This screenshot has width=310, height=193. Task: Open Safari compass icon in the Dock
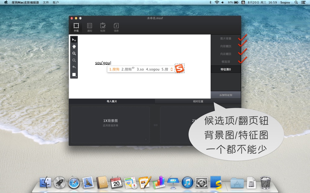tap(74, 183)
